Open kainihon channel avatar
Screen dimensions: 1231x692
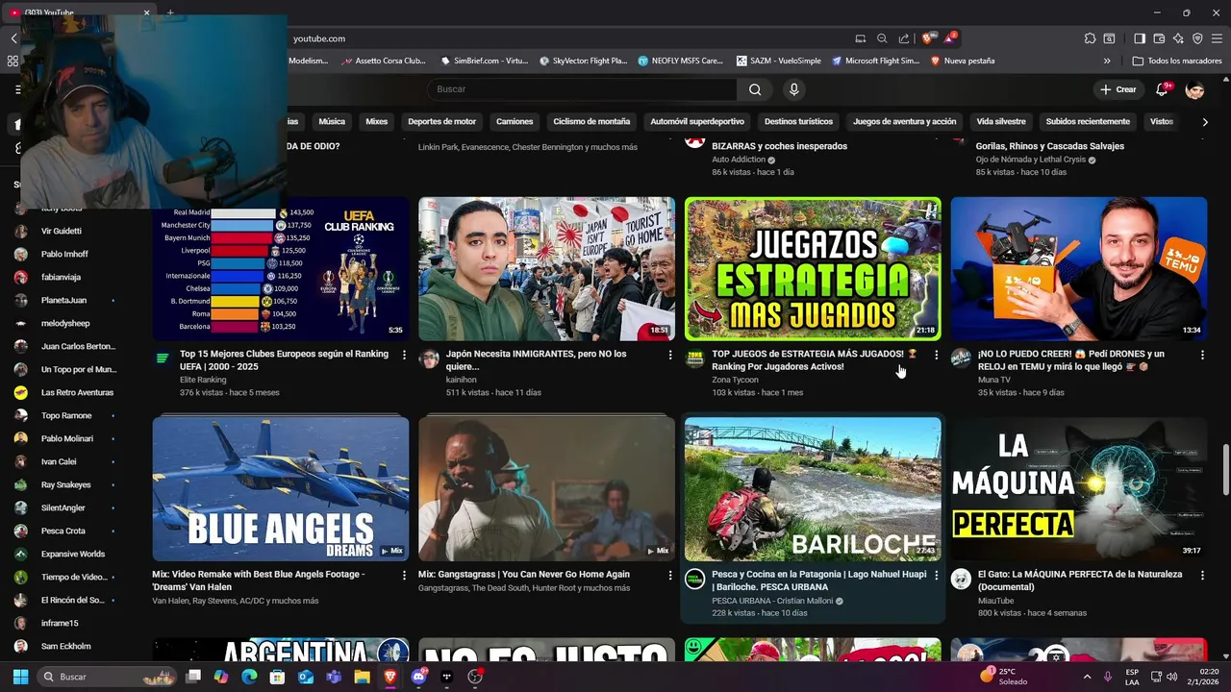429,358
